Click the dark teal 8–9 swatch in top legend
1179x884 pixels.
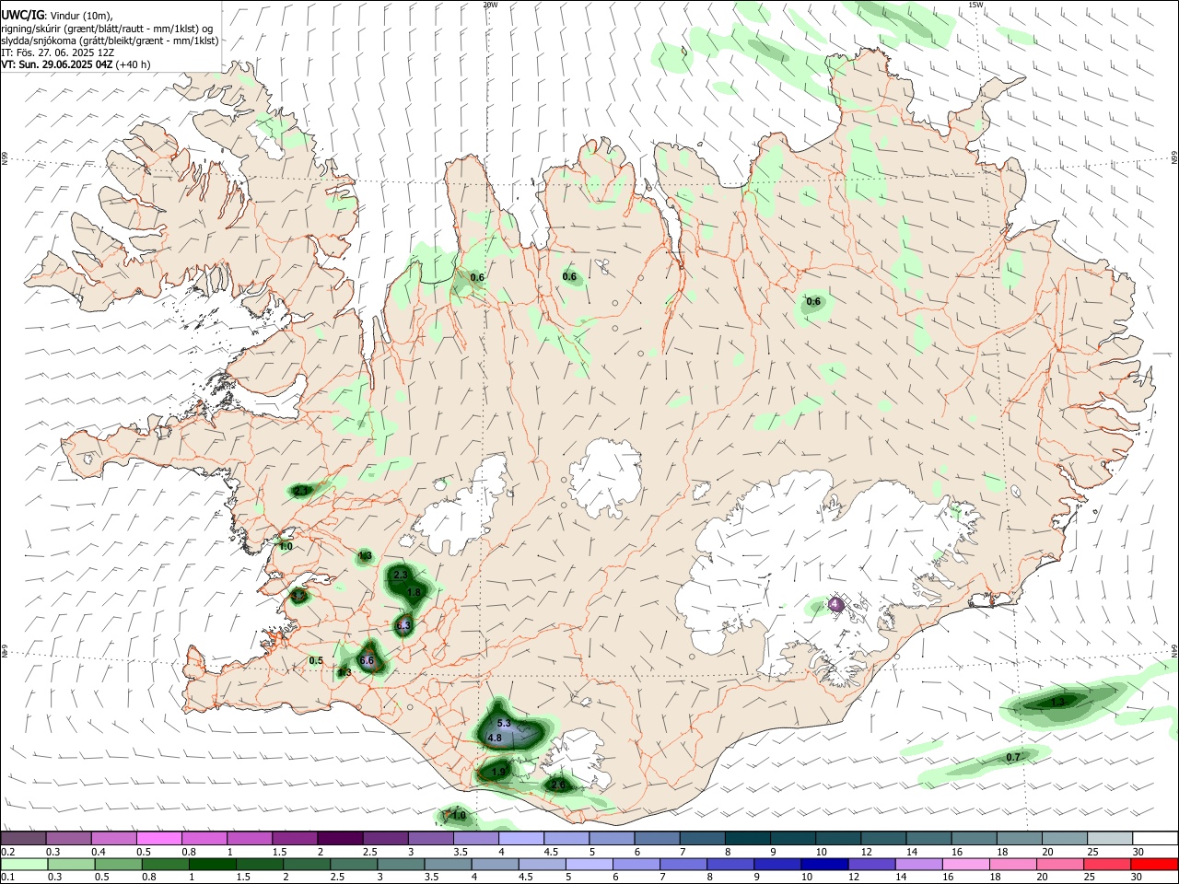[x=748, y=838]
